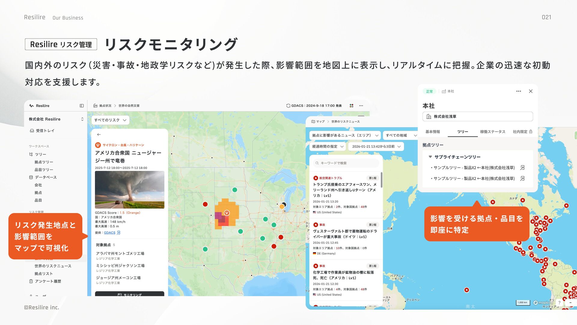
Task: Switch to the 基本情報 tab
Action: [433, 132]
